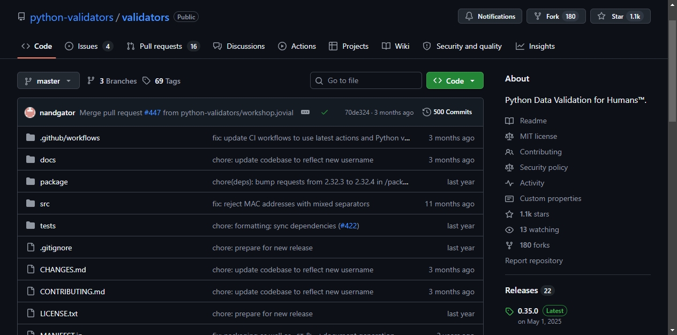Open commit 'fix: reject MAC addresses with mixed separators'
Image resolution: width=677 pixels, height=335 pixels.
click(x=291, y=204)
